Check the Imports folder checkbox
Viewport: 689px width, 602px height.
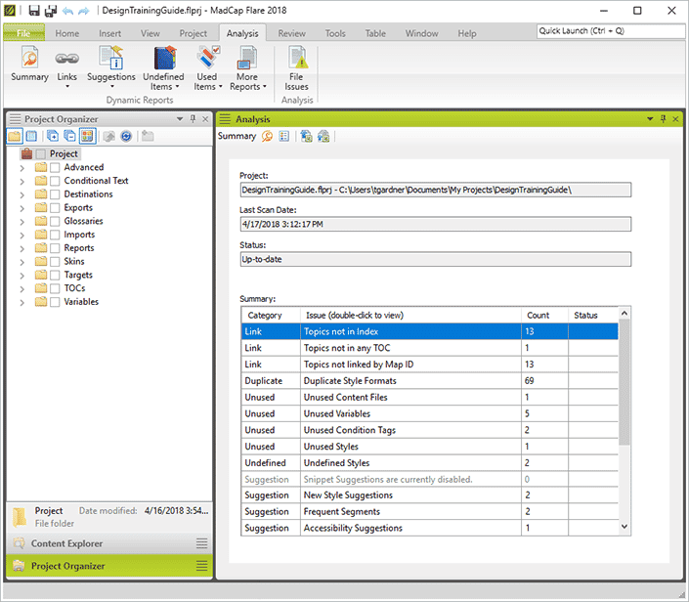(55, 235)
